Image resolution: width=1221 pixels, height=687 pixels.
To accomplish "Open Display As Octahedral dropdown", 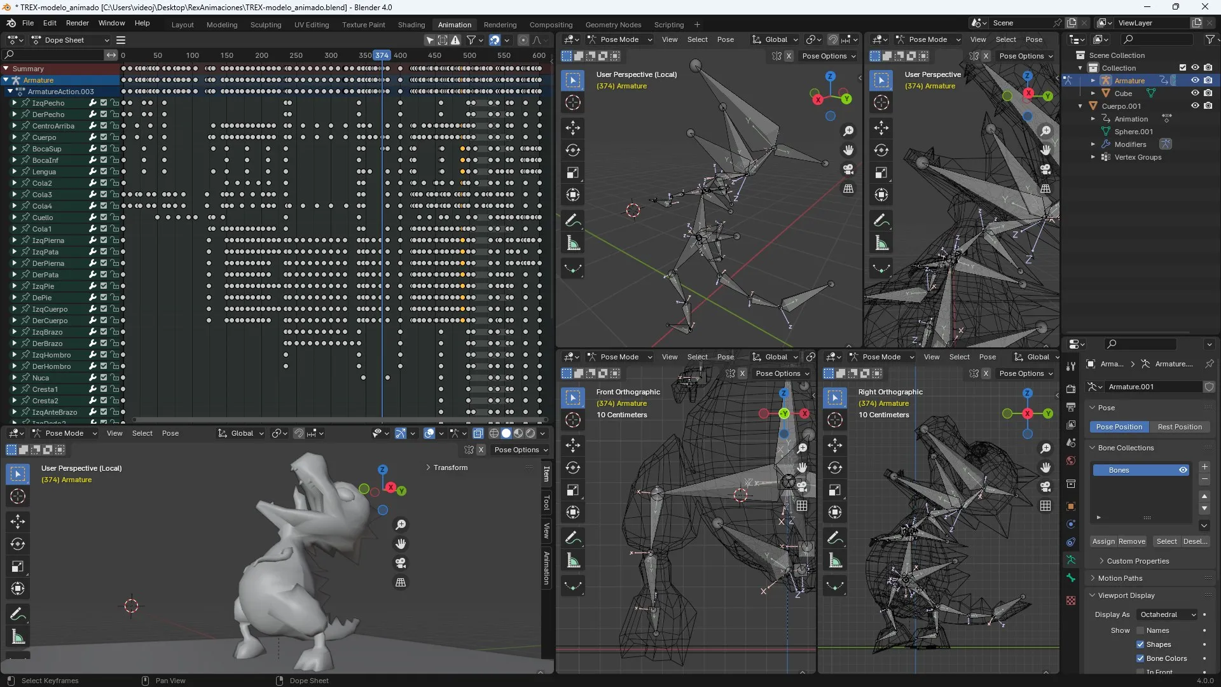I will click(x=1168, y=614).
